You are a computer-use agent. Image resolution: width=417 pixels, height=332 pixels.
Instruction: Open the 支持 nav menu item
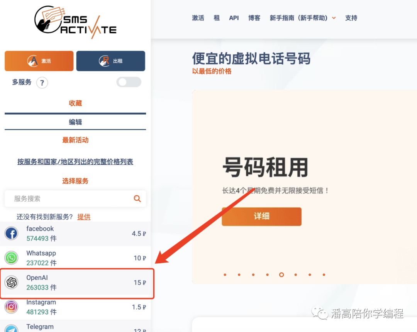351,18
